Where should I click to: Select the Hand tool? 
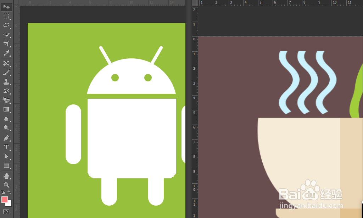point(6,176)
